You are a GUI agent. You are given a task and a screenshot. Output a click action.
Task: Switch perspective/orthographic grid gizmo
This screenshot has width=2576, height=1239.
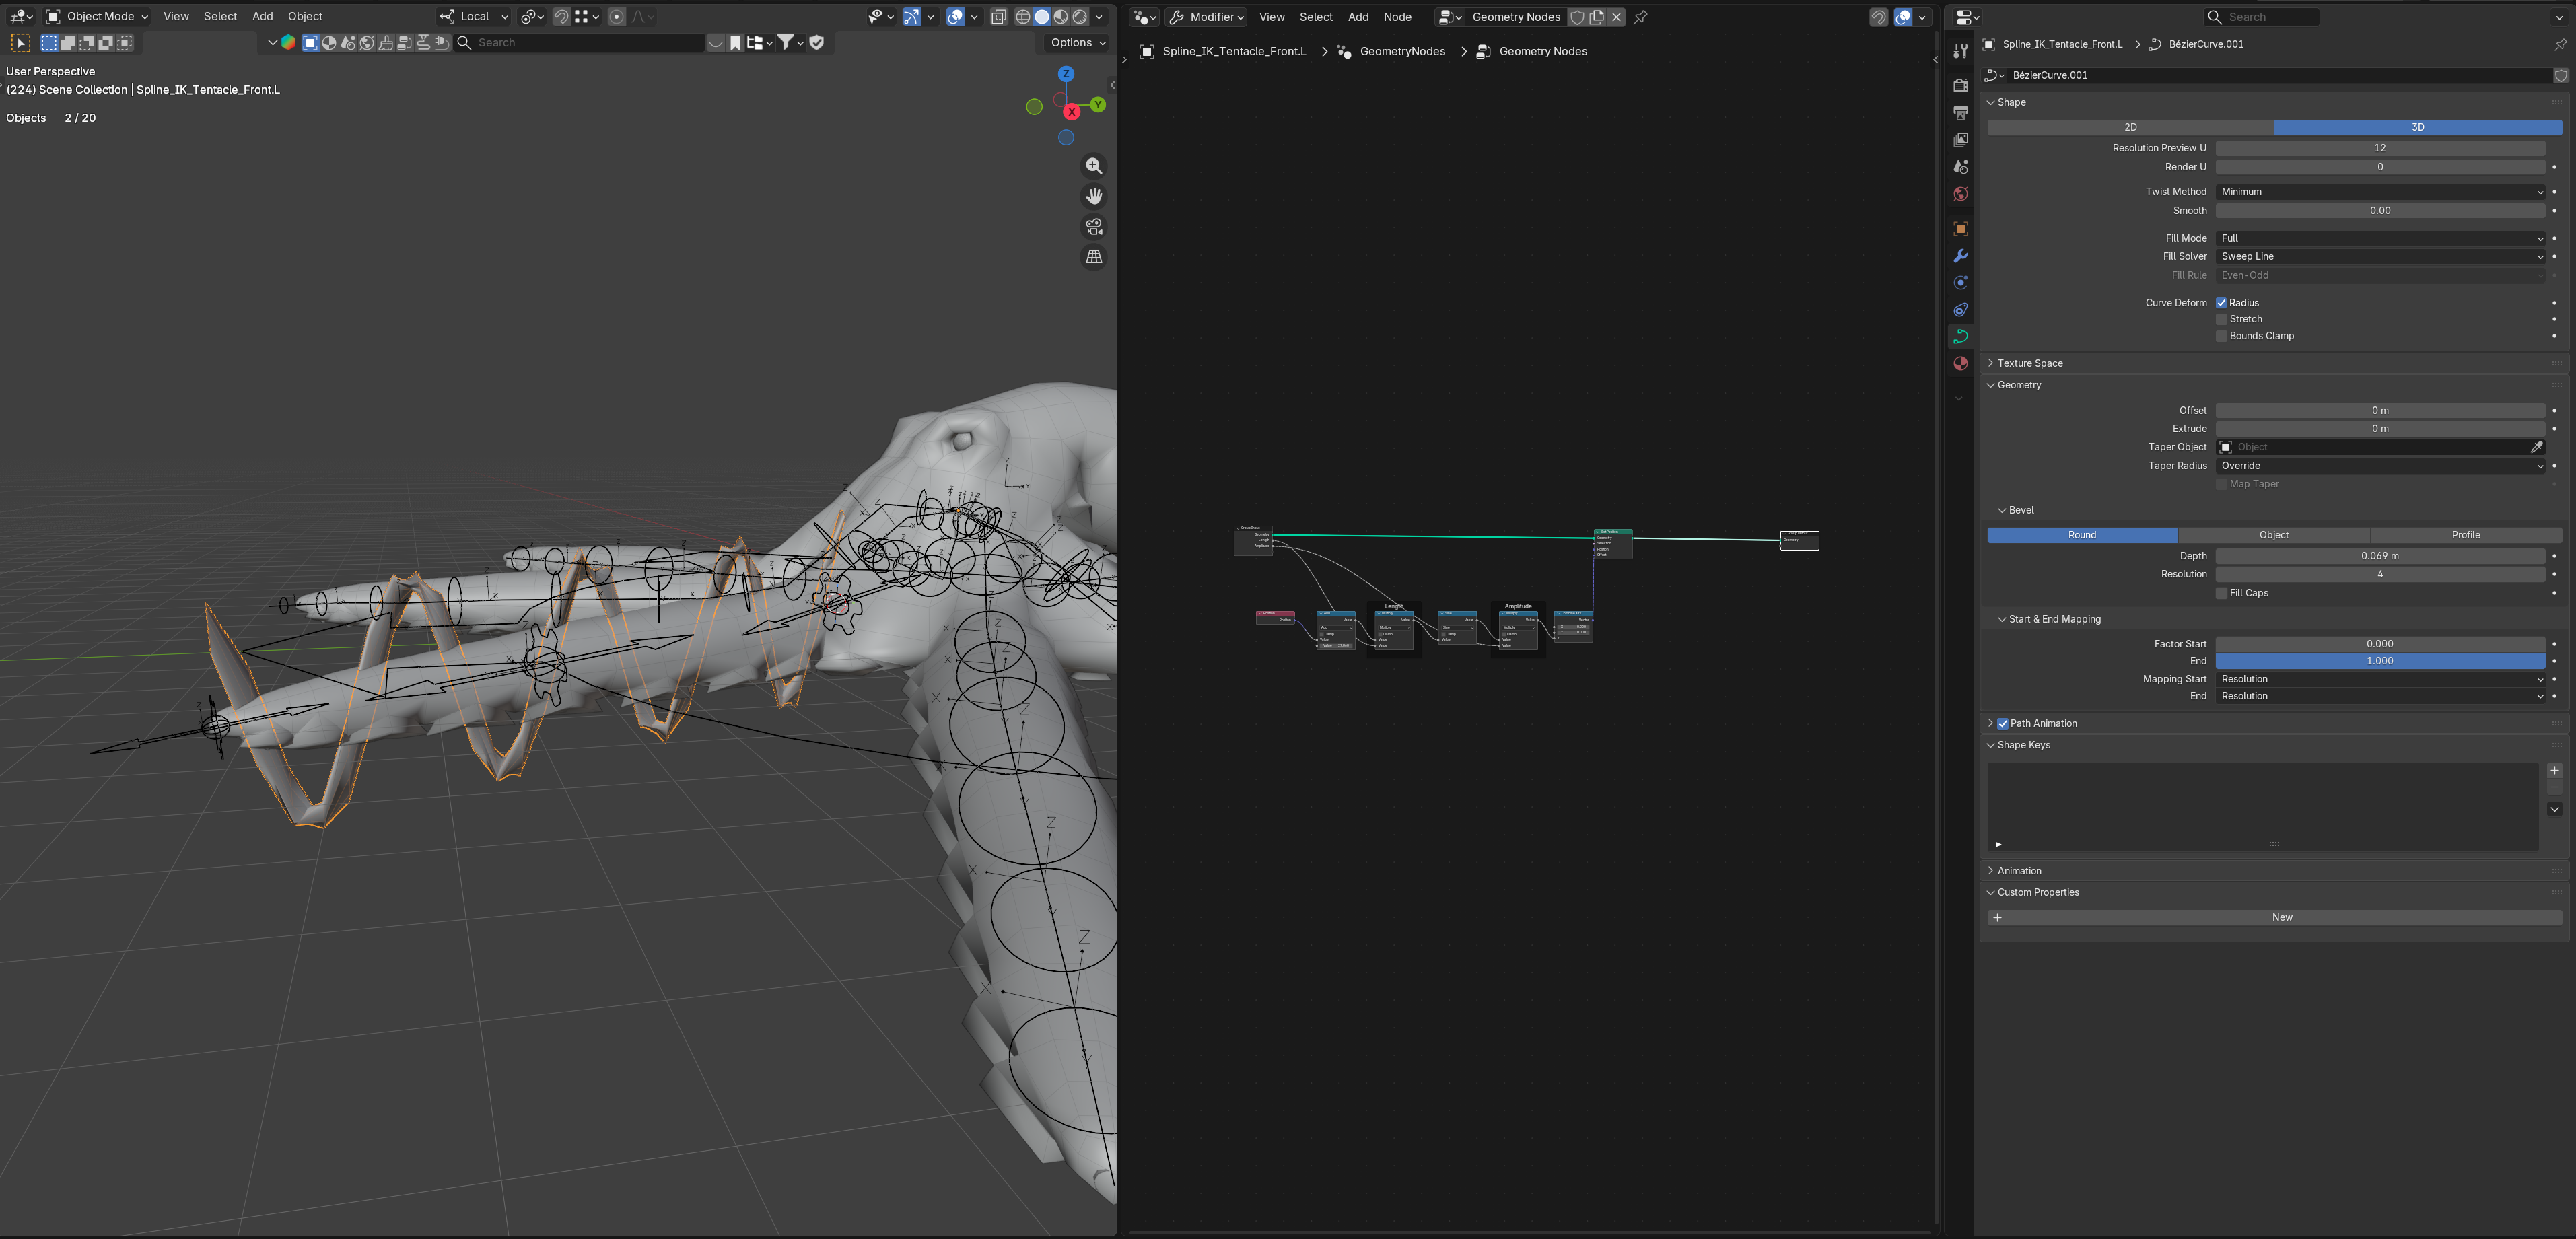(1094, 257)
